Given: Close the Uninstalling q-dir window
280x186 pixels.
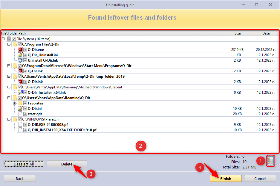Looking at the screenshot, I should pos(270,5).
